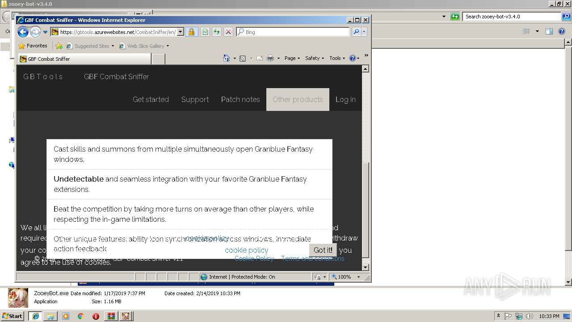Expand the Home button dropdown arrow
This screenshot has height=322, width=572.
tap(235, 58)
